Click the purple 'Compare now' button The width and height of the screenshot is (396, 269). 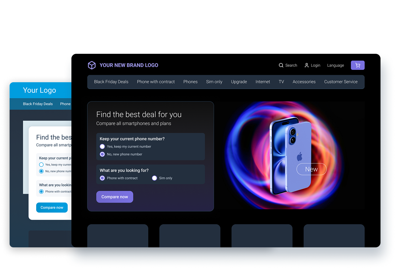[x=115, y=197]
